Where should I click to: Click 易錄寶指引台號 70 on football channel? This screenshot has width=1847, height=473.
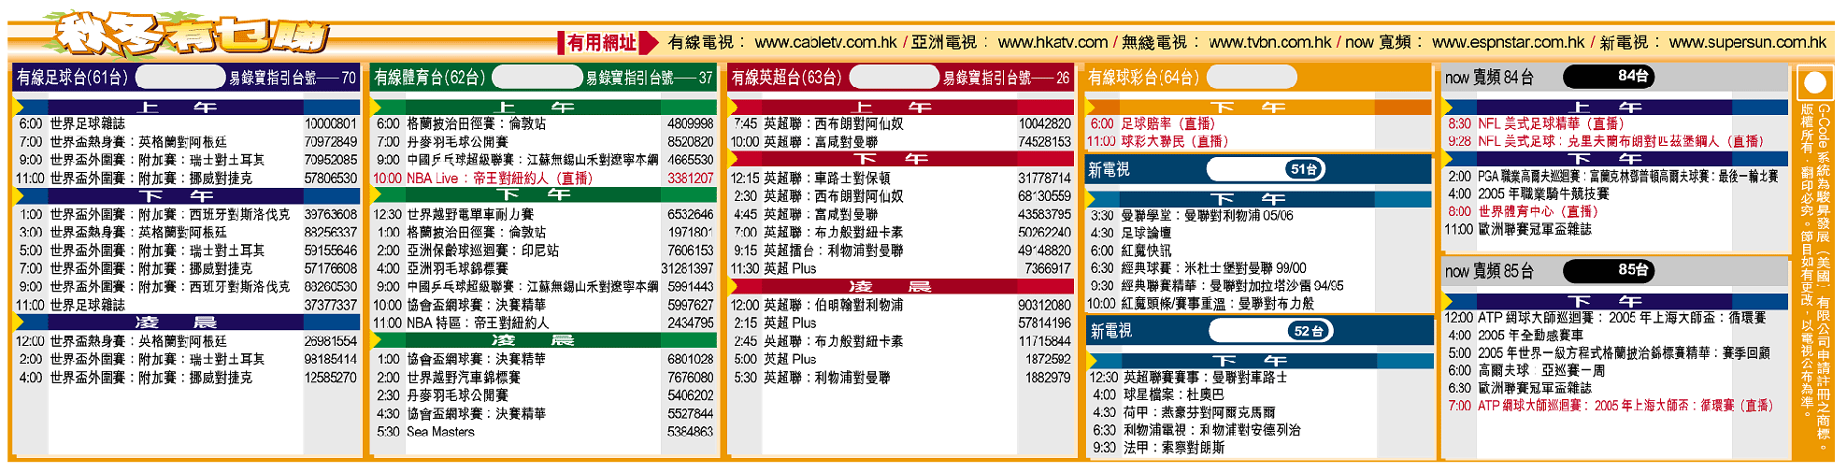tap(293, 79)
